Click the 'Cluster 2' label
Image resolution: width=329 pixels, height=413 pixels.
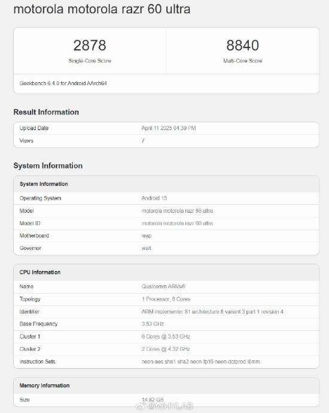point(30,349)
